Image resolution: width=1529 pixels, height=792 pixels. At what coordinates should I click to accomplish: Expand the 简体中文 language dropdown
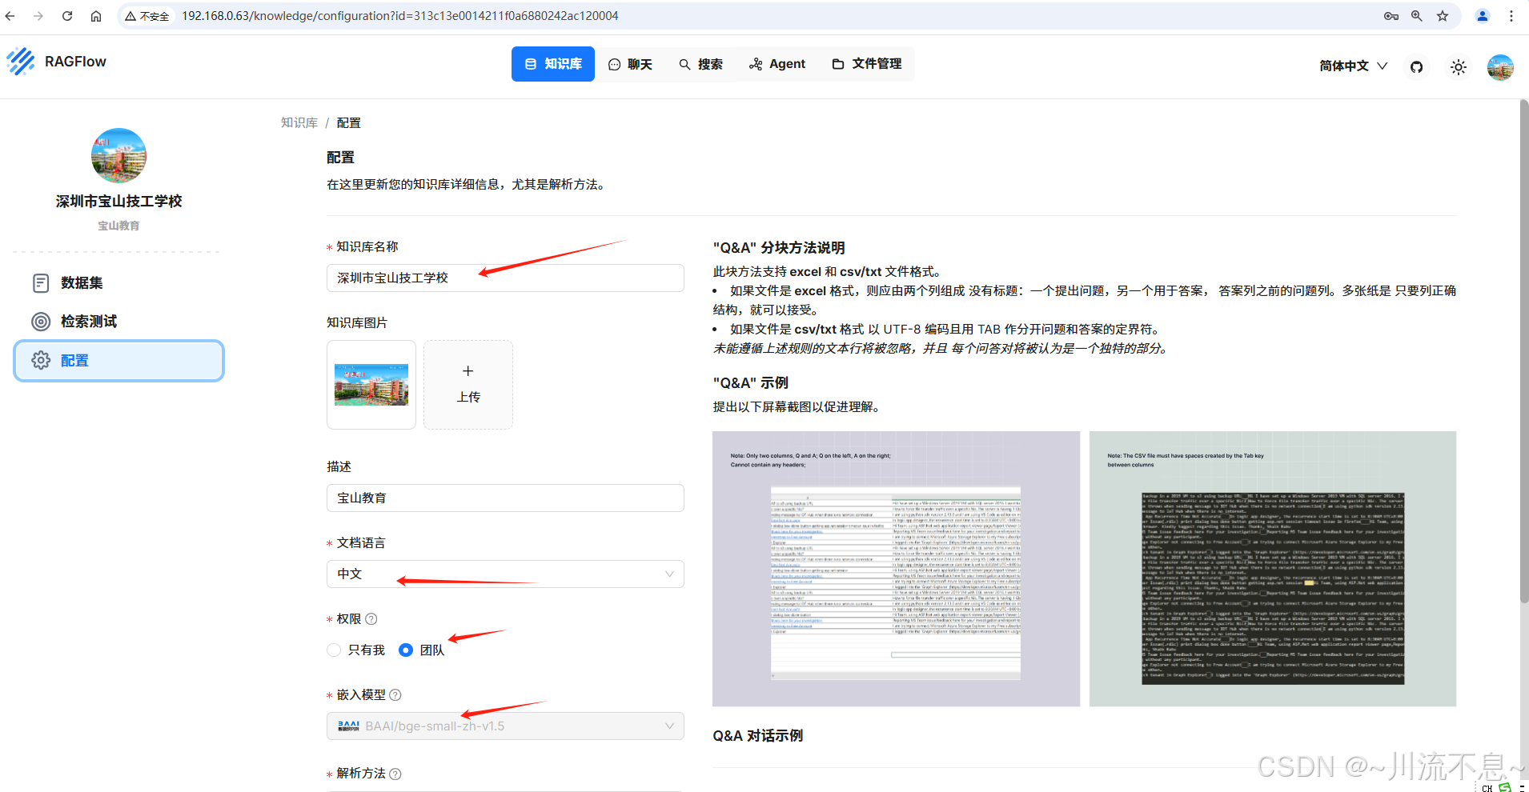(x=1353, y=66)
